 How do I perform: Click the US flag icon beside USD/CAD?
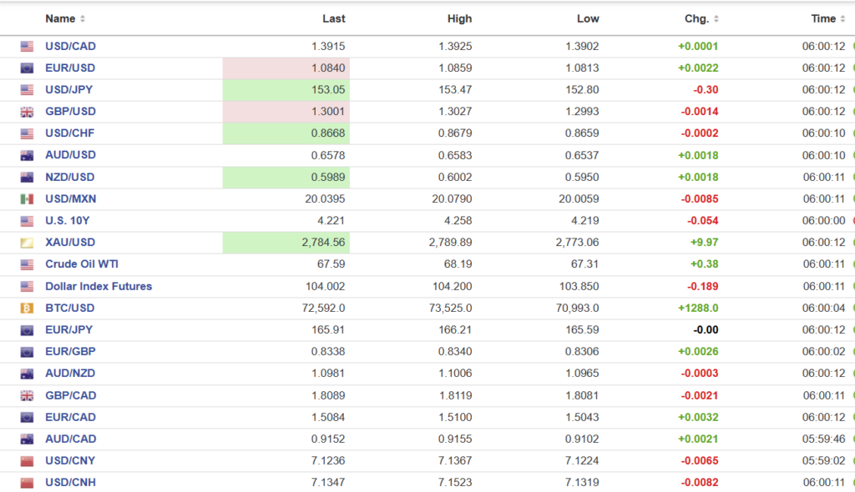(x=27, y=47)
